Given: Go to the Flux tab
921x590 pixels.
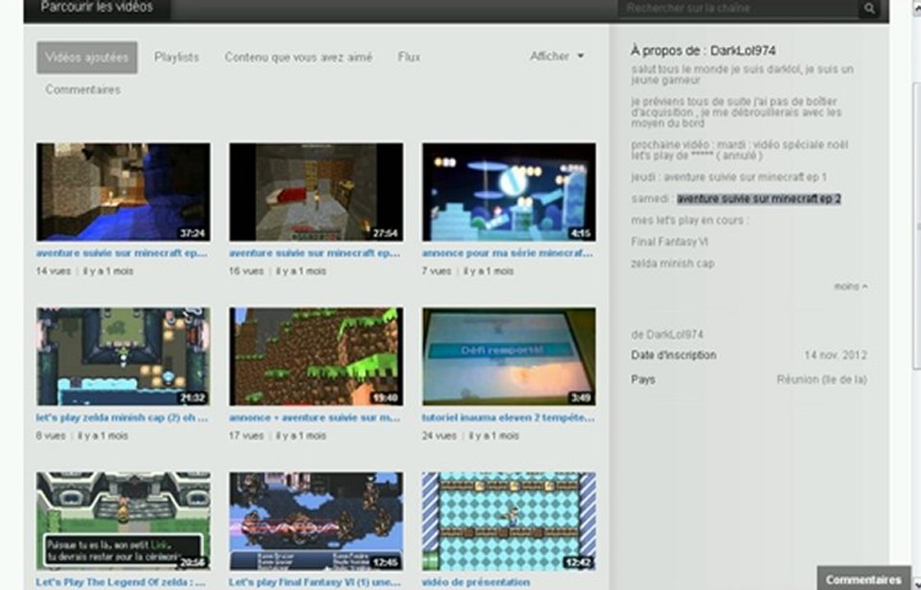Looking at the screenshot, I should 409,57.
